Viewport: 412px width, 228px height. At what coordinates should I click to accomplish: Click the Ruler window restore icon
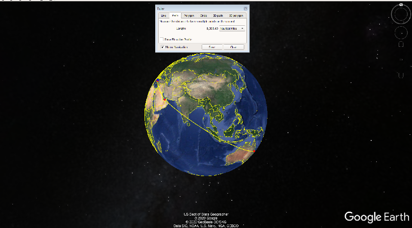pos(246,9)
